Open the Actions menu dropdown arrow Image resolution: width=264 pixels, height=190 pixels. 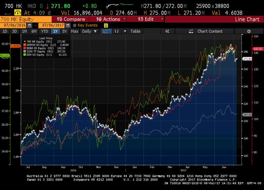[x=125, y=19]
